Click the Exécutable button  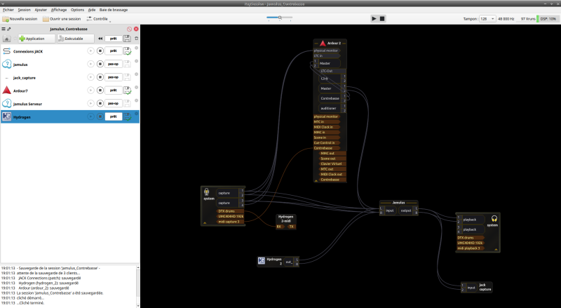[74, 39]
